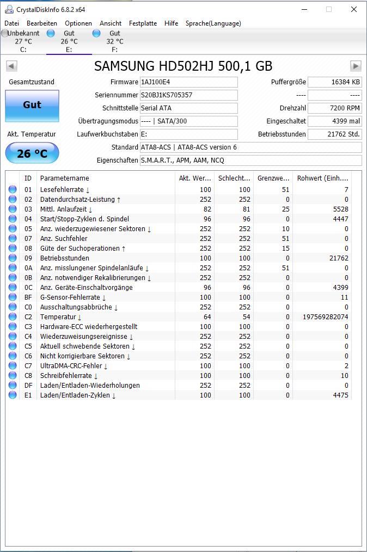Click status orb of Mittl. Anlaufzeit row
This screenshot has width=367, height=552.
pyautogui.click(x=13, y=209)
